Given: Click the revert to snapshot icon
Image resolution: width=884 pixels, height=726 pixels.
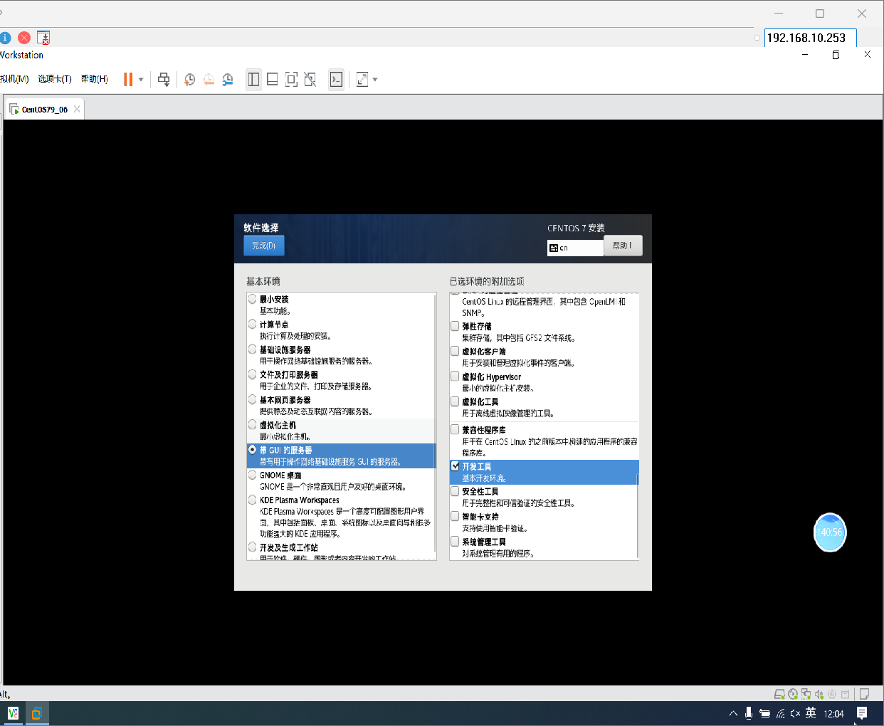Looking at the screenshot, I should [209, 79].
